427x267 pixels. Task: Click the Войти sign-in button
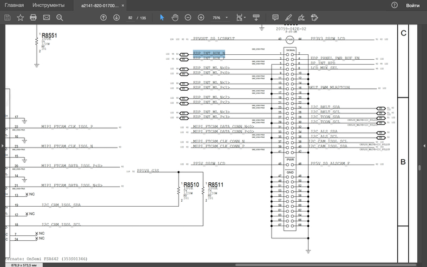tap(413, 5)
